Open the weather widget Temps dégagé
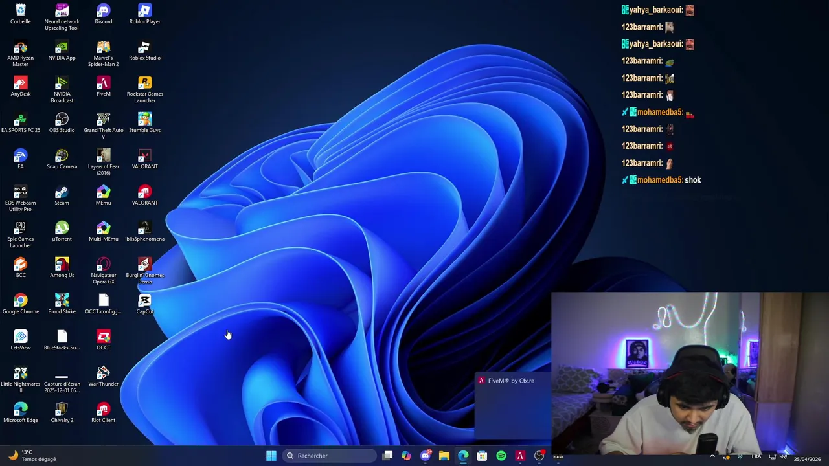 [x=31, y=456]
